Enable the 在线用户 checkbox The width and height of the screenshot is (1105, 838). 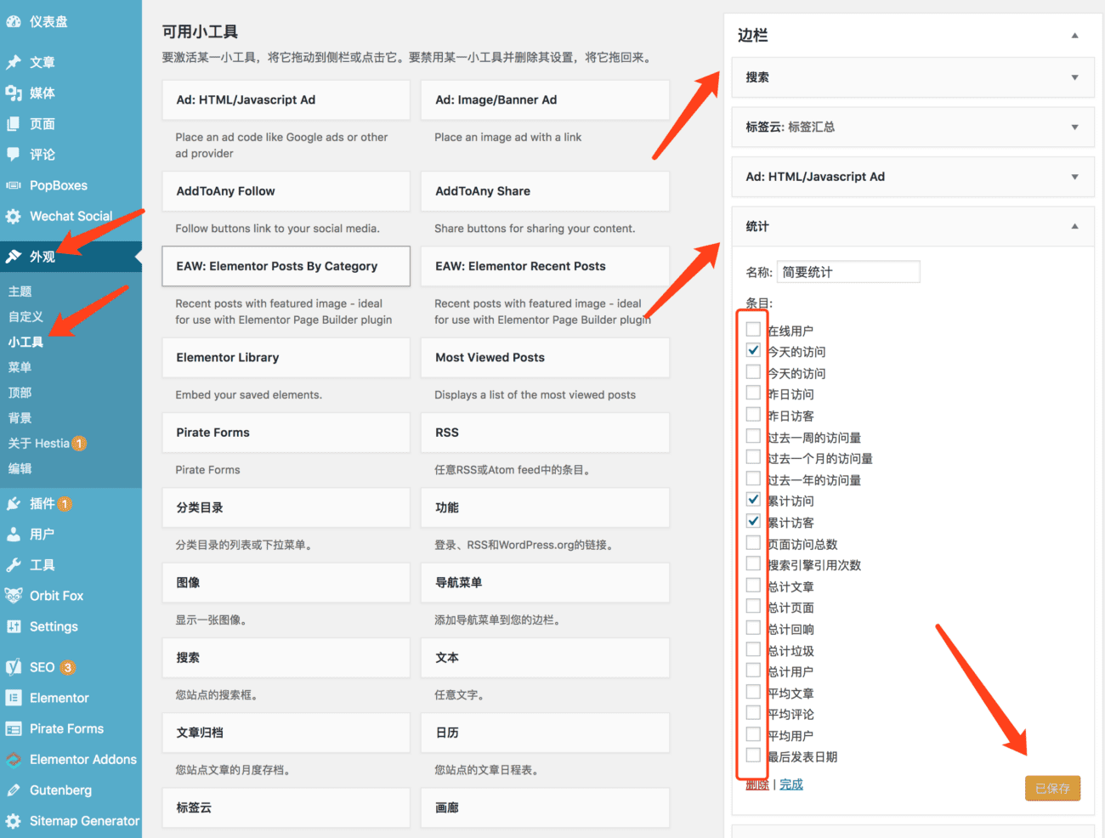click(x=752, y=329)
